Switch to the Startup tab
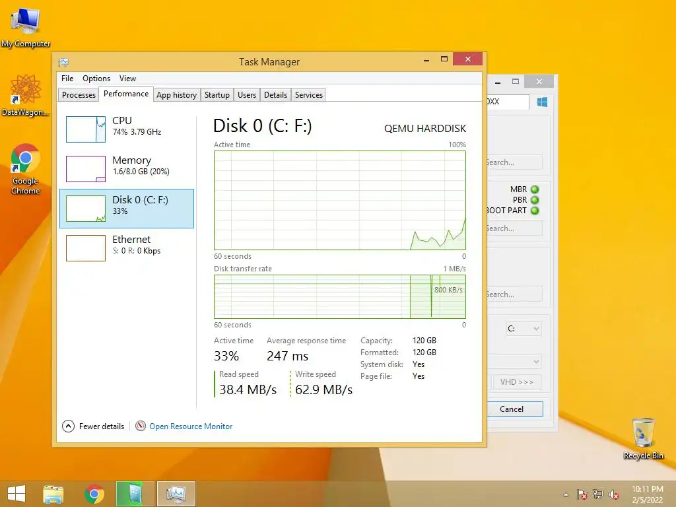The height and width of the screenshot is (507, 676). [x=217, y=95]
